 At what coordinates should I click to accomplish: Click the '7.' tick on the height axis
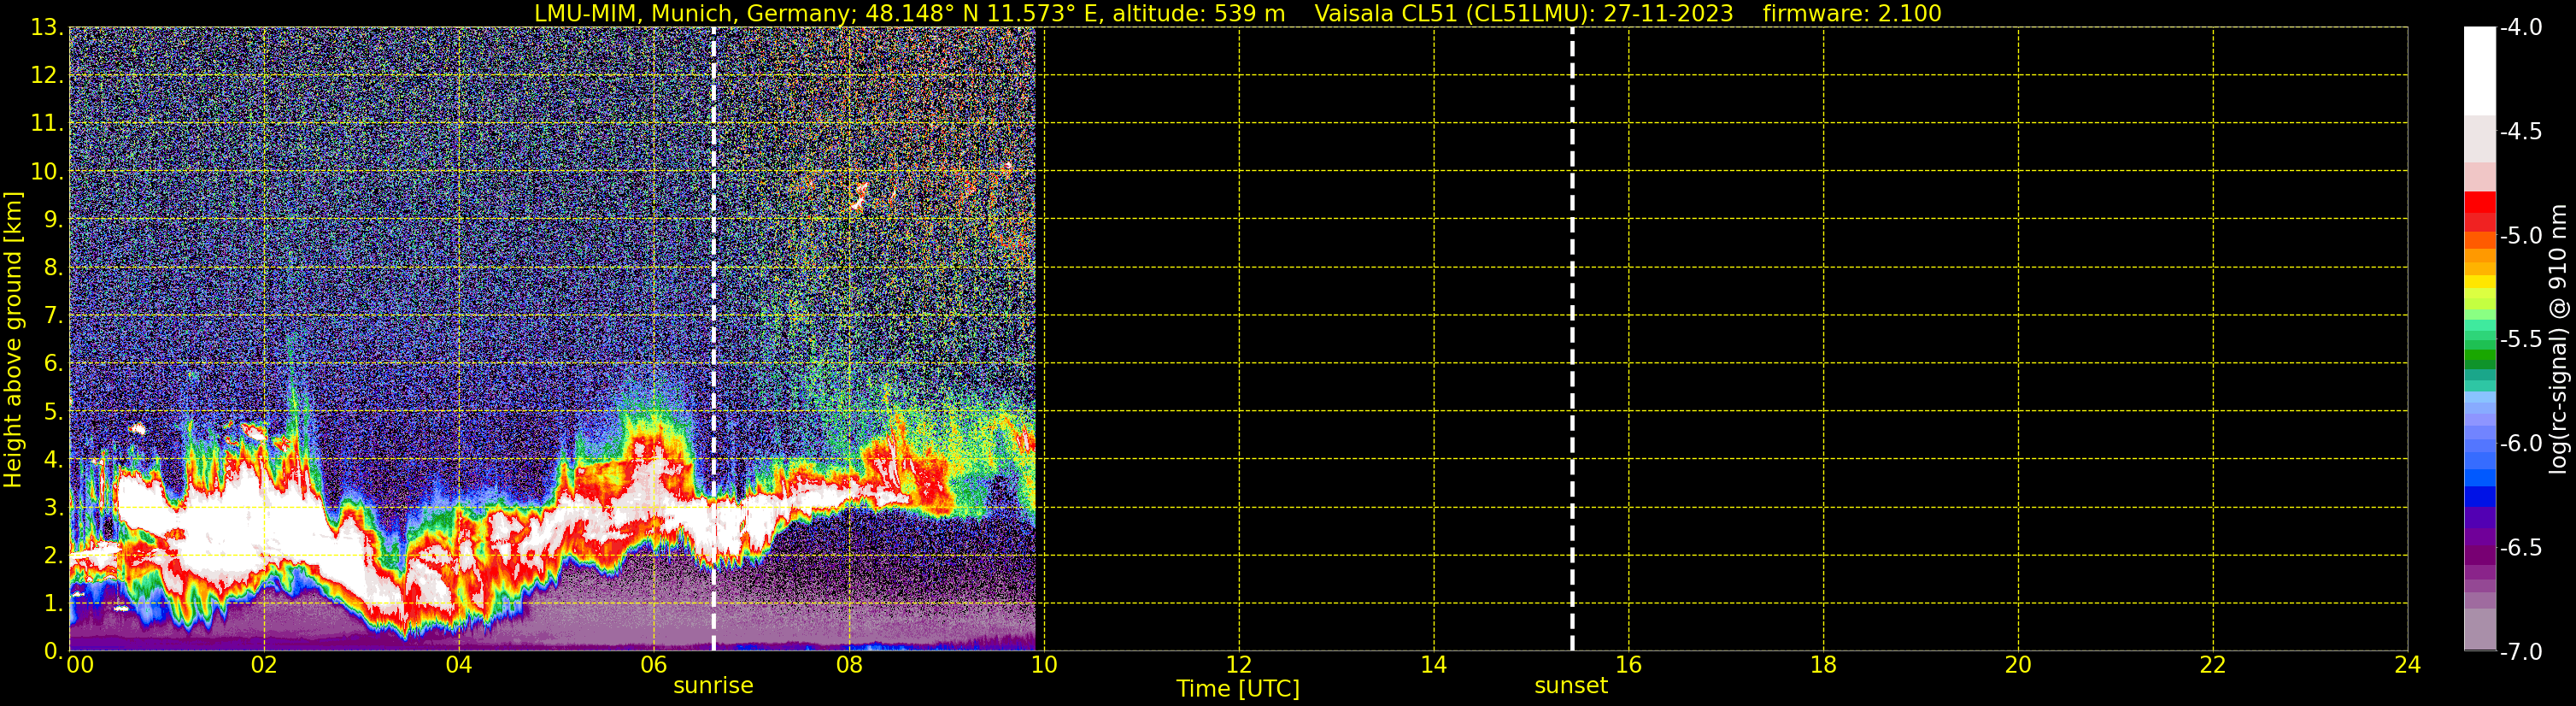53,316
